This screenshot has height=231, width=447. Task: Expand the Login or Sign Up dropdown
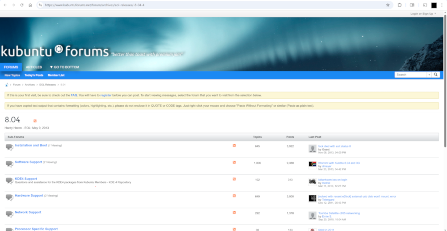[423, 14]
